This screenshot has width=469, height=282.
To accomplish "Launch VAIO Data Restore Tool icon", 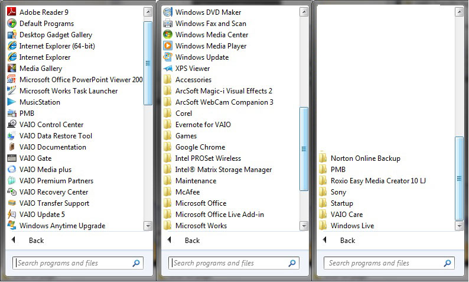I will point(12,135).
